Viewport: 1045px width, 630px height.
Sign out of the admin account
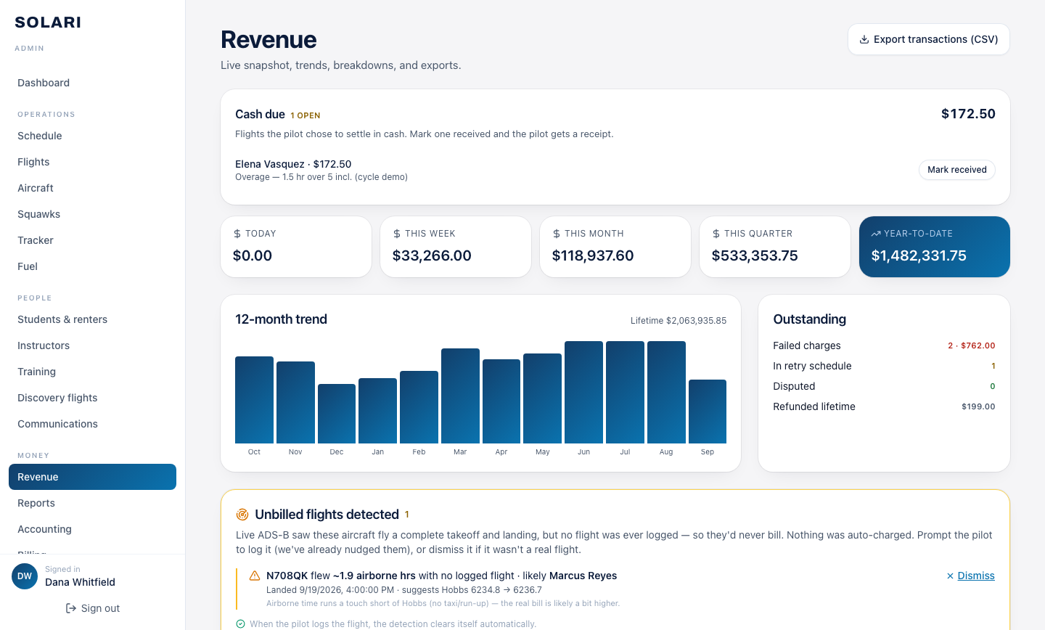(x=92, y=608)
